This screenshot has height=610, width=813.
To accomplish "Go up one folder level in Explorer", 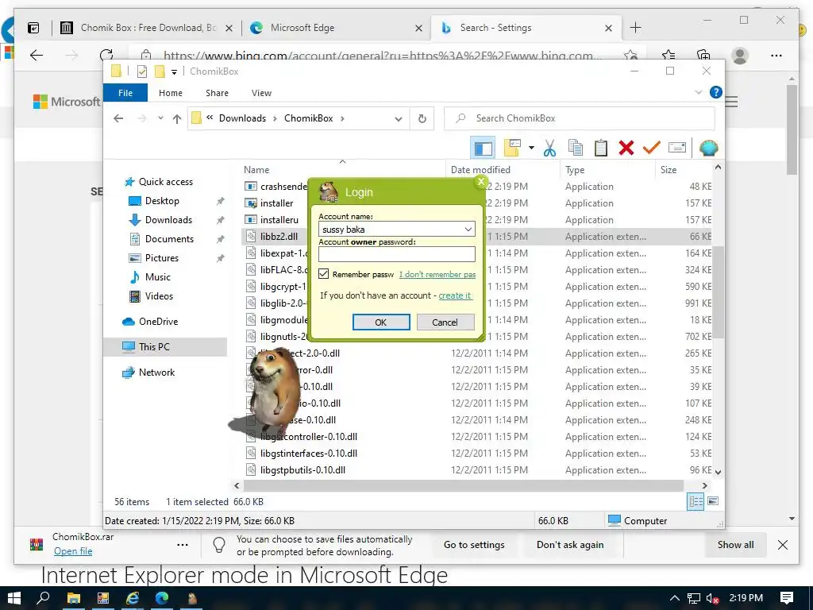I will coord(177,119).
